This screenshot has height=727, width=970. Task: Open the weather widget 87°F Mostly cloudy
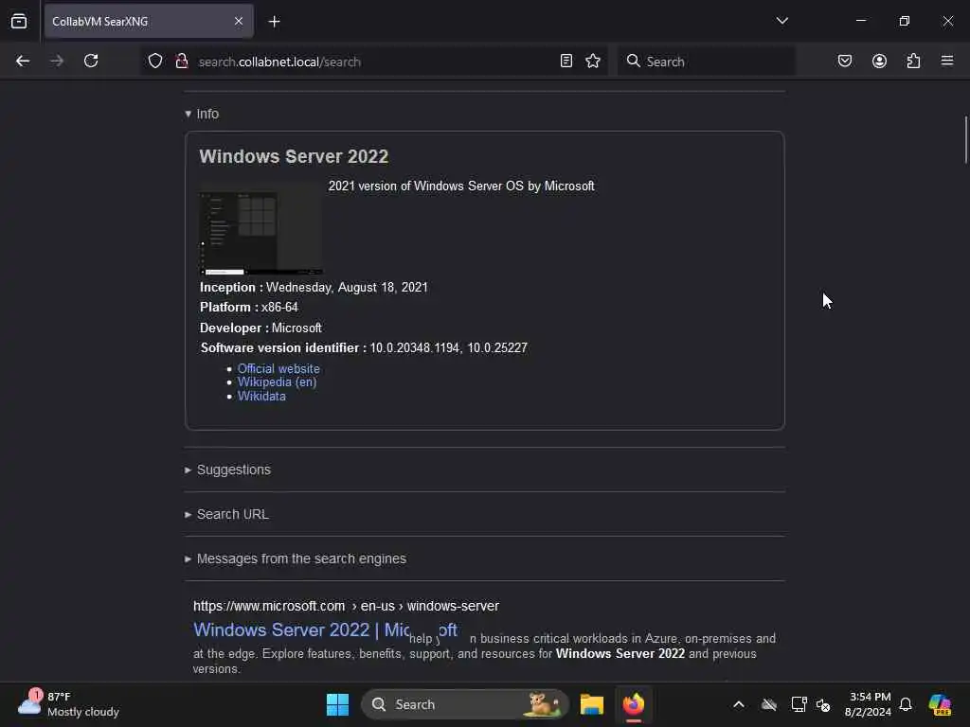pyautogui.click(x=68, y=704)
